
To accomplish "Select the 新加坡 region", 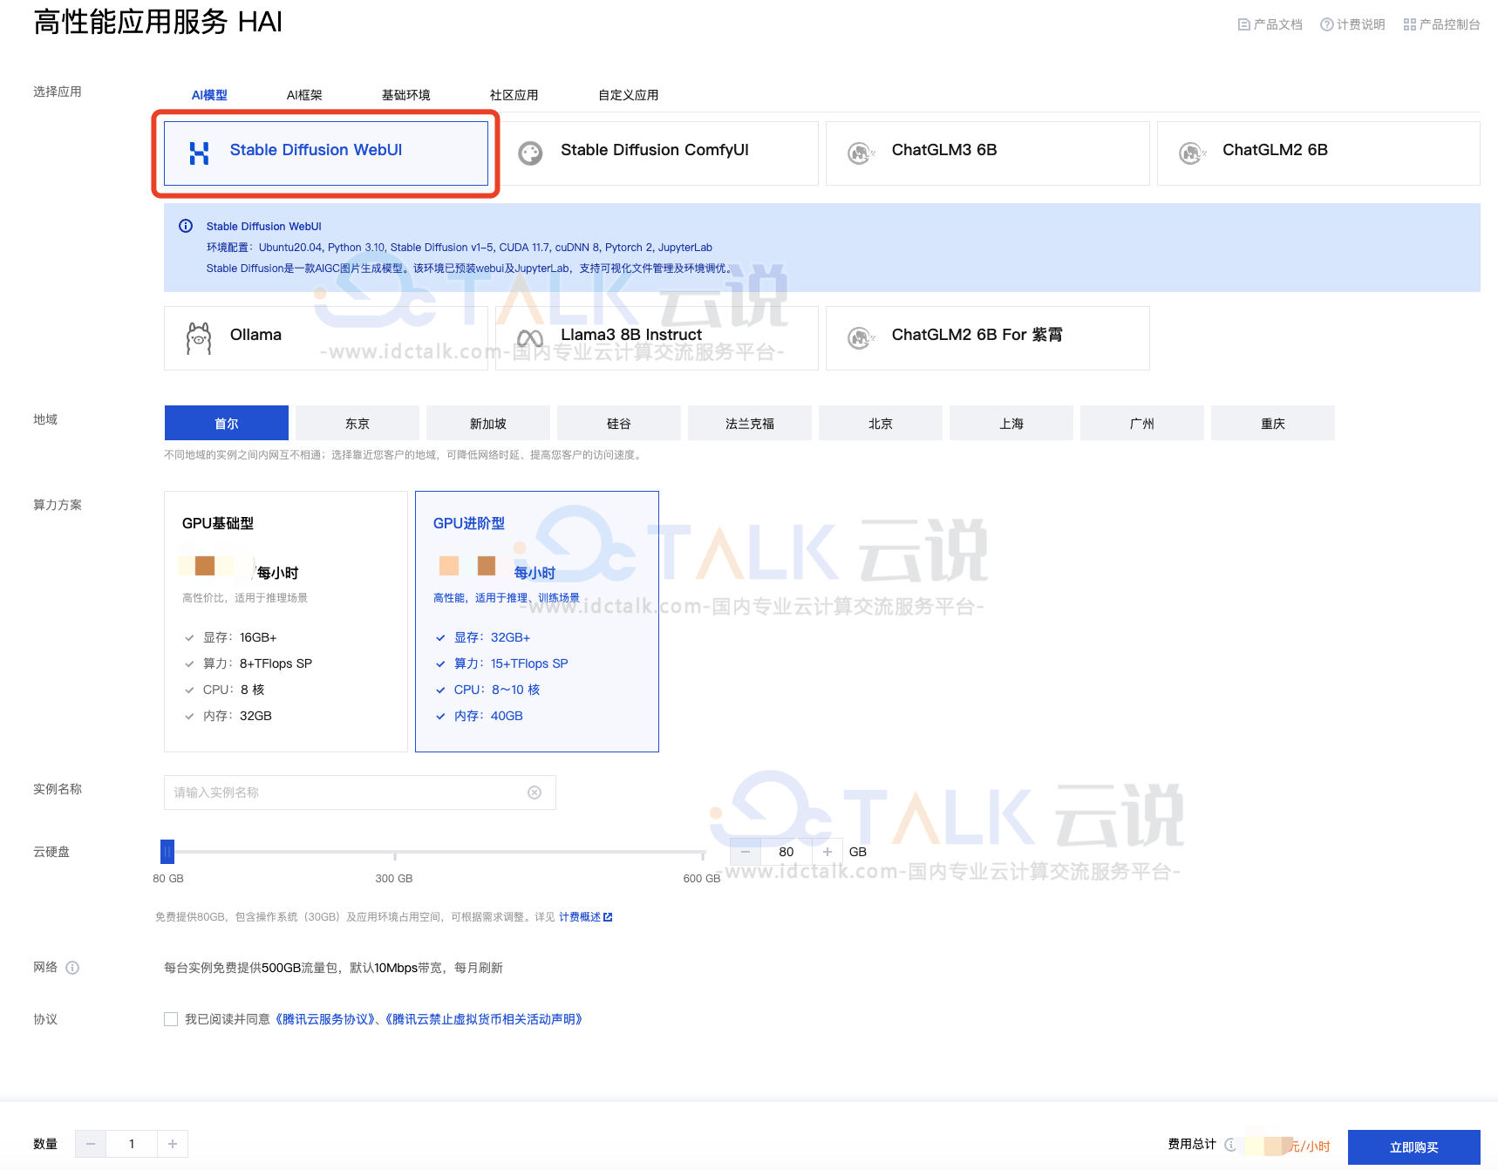I will (488, 423).
